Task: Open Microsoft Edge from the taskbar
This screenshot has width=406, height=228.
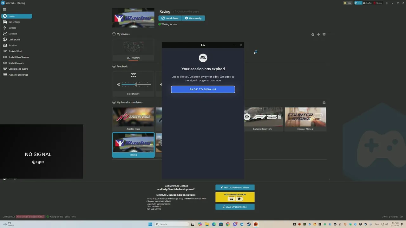Action: pyautogui.click(x=214, y=224)
